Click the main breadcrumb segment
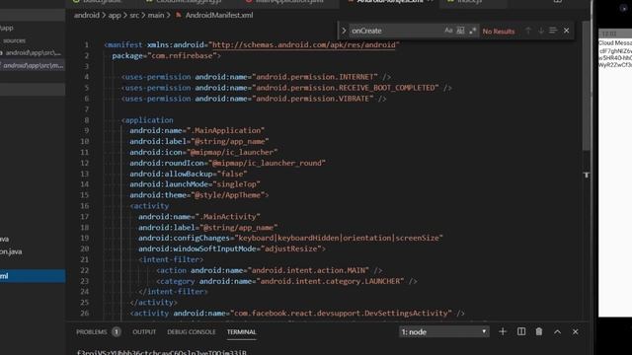The image size is (632, 355). point(156,16)
